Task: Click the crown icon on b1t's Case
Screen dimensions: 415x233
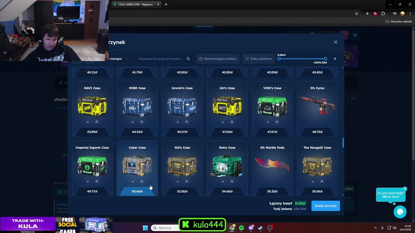Action: click(x=223, y=122)
